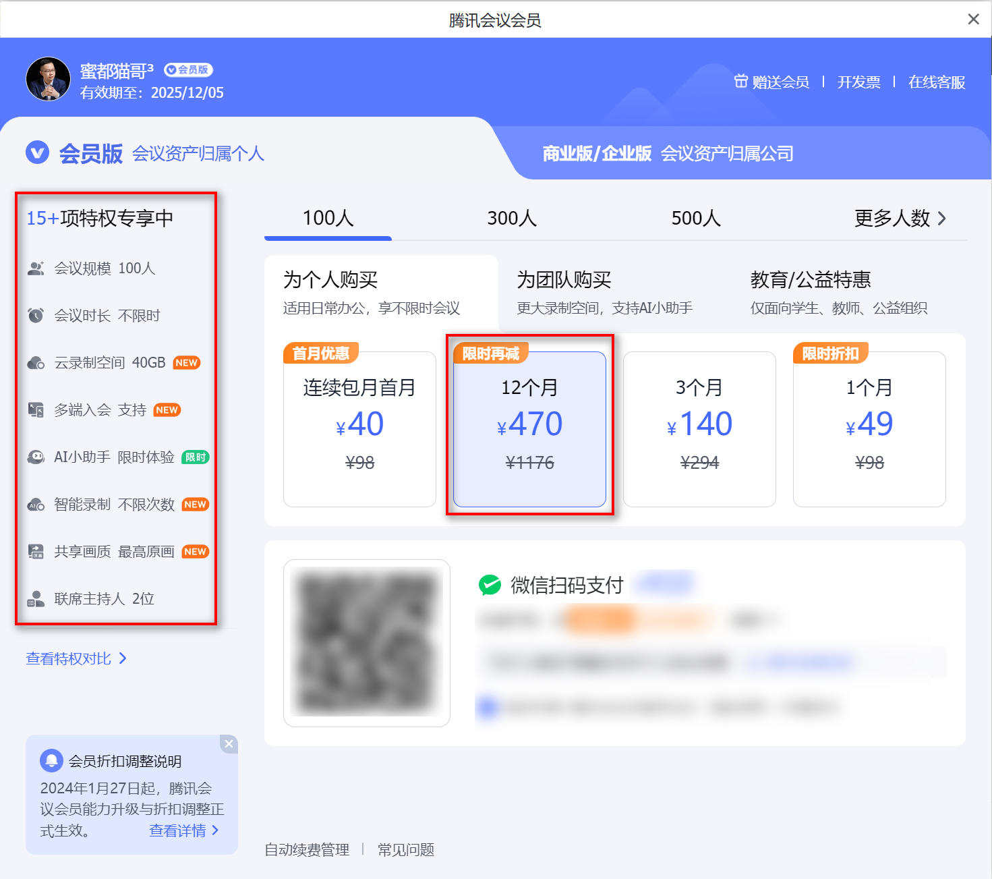This screenshot has height=879, width=992.
Task: Click the 共享画质 screen share icon
Action: pyautogui.click(x=36, y=551)
